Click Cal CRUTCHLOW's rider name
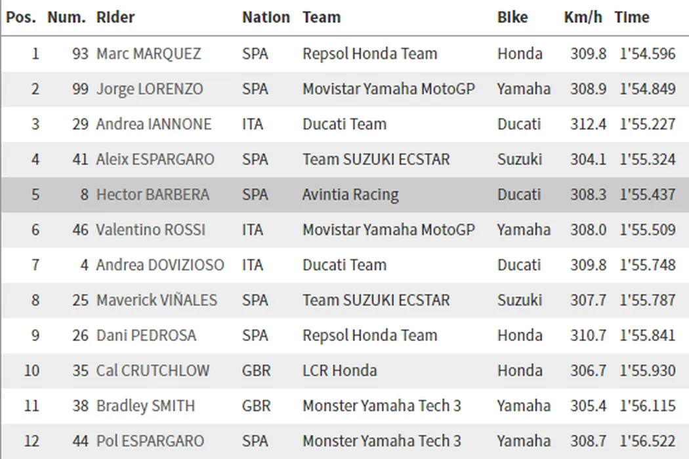The image size is (689, 459). (x=153, y=370)
